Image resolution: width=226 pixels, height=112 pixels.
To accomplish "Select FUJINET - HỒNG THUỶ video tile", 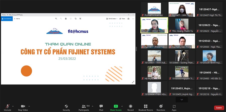I will point(154,25).
